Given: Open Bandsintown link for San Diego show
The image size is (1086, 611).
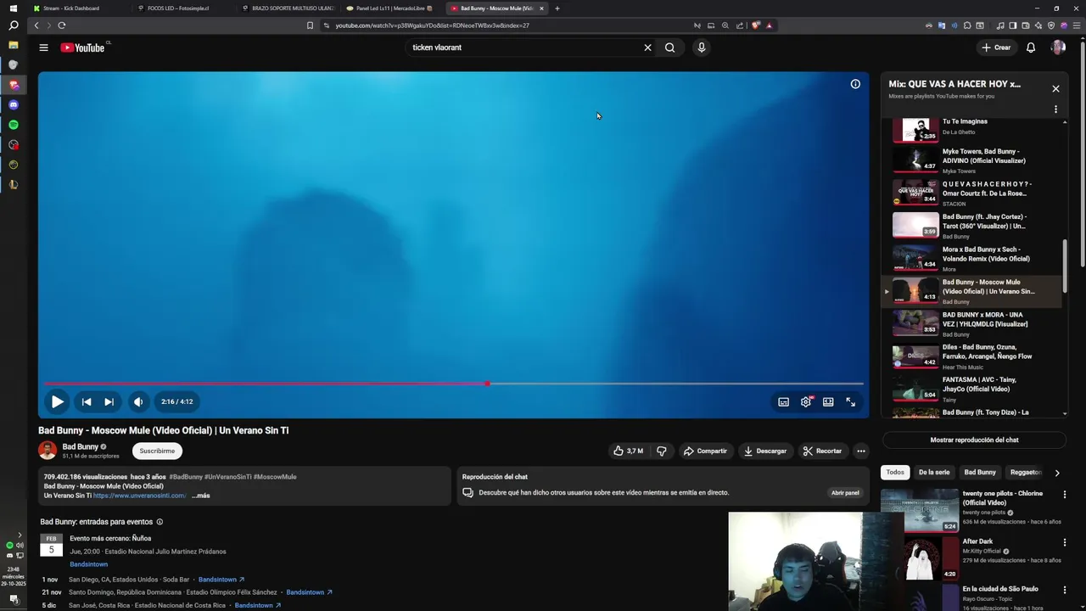Looking at the screenshot, I should point(221,580).
